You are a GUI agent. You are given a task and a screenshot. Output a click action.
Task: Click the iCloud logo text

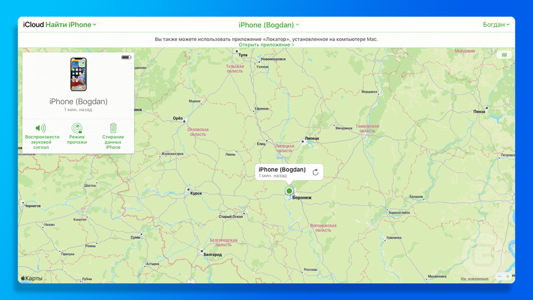point(33,24)
